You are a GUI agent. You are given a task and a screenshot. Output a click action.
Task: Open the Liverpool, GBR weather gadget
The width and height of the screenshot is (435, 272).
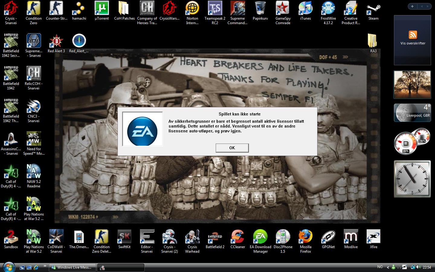412,113
